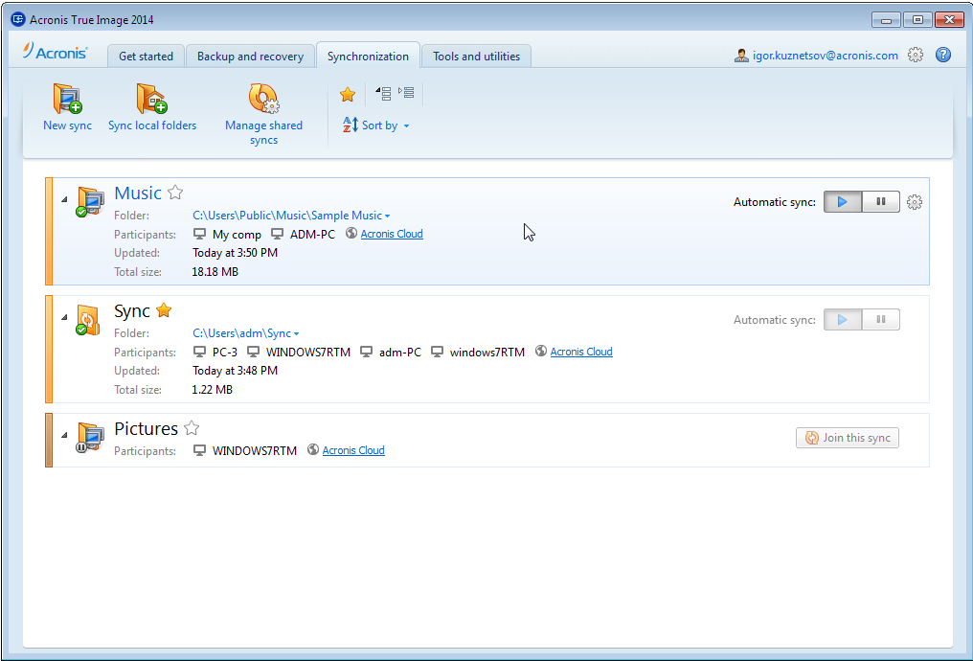
Task: Start automatic sync for Music
Action: click(843, 202)
